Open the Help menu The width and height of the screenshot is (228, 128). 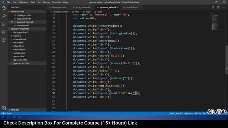coord(65,2)
